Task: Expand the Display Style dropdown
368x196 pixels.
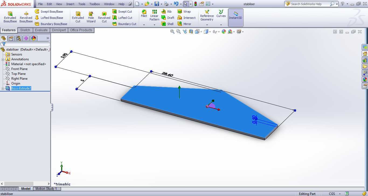Action: click(210, 32)
